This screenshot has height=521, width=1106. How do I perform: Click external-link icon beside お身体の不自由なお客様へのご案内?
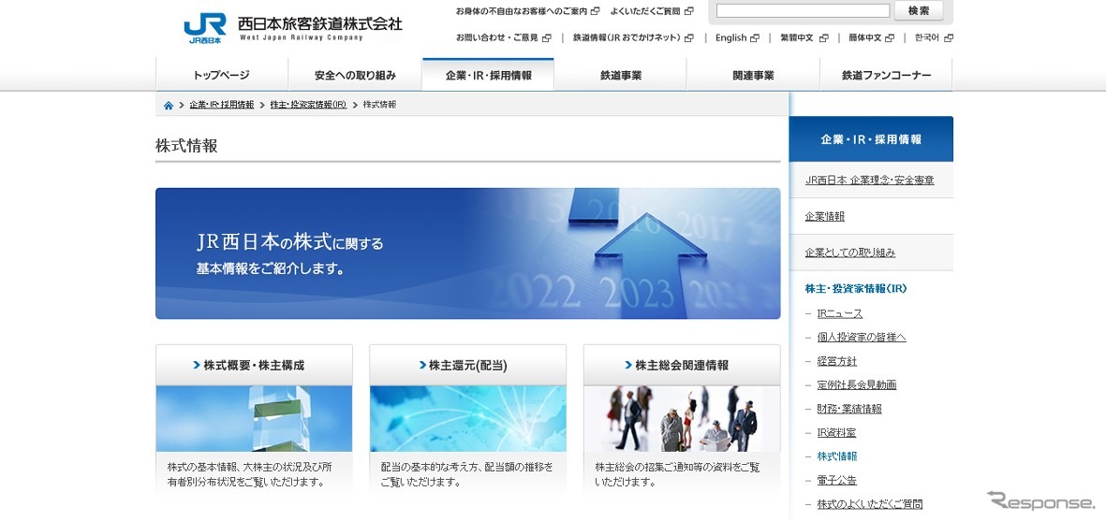pos(596,11)
